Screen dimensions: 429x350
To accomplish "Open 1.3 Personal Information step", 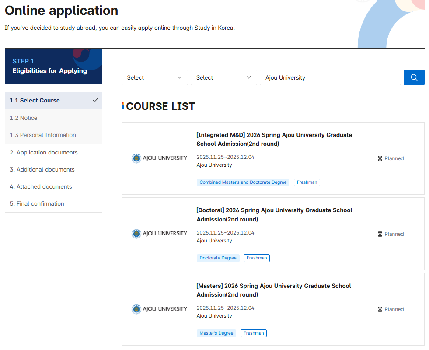I will pos(43,135).
